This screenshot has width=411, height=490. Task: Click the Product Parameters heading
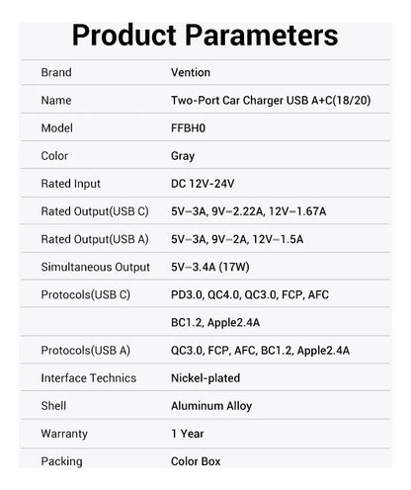click(x=205, y=35)
